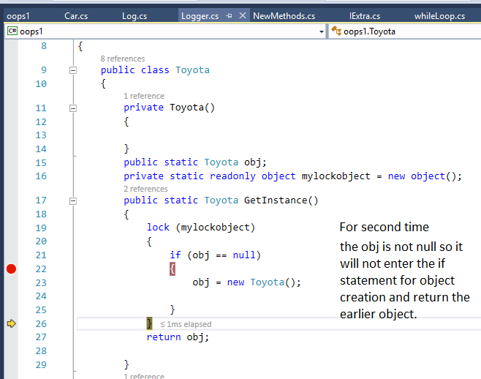Close the Logger.cs tab

click(243, 15)
